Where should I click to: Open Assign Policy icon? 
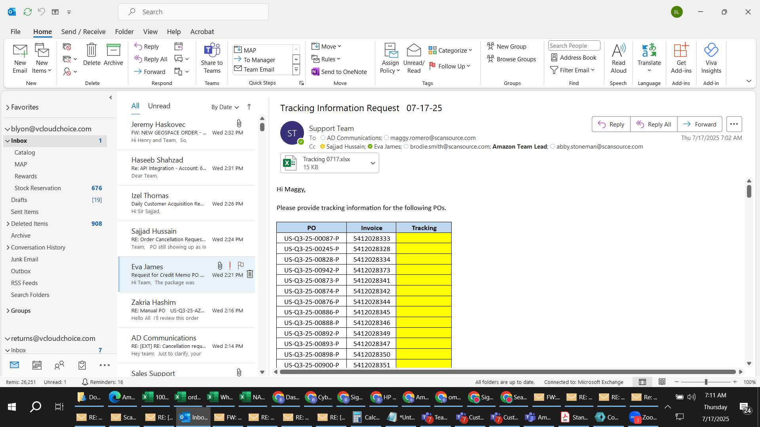390,59
